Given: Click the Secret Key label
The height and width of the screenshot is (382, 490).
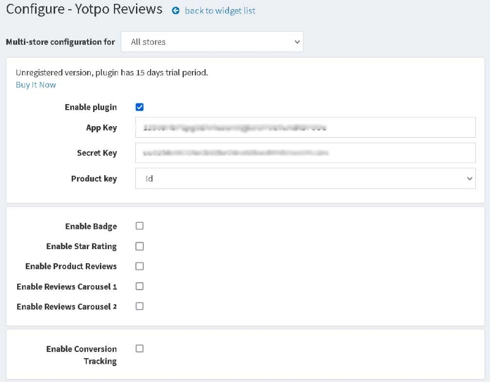Looking at the screenshot, I should coord(97,152).
